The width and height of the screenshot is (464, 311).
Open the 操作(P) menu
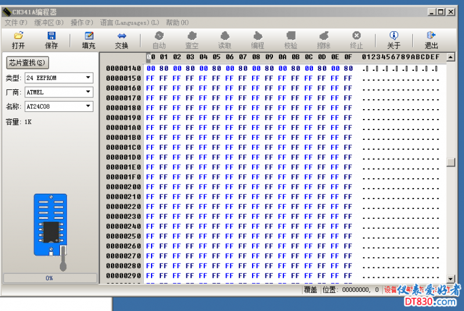click(x=81, y=23)
